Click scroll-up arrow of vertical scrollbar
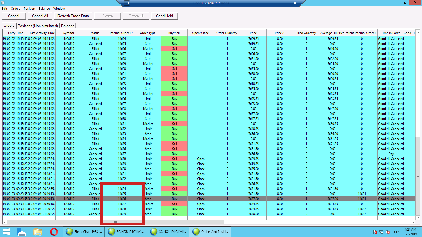 click(418, 32)
